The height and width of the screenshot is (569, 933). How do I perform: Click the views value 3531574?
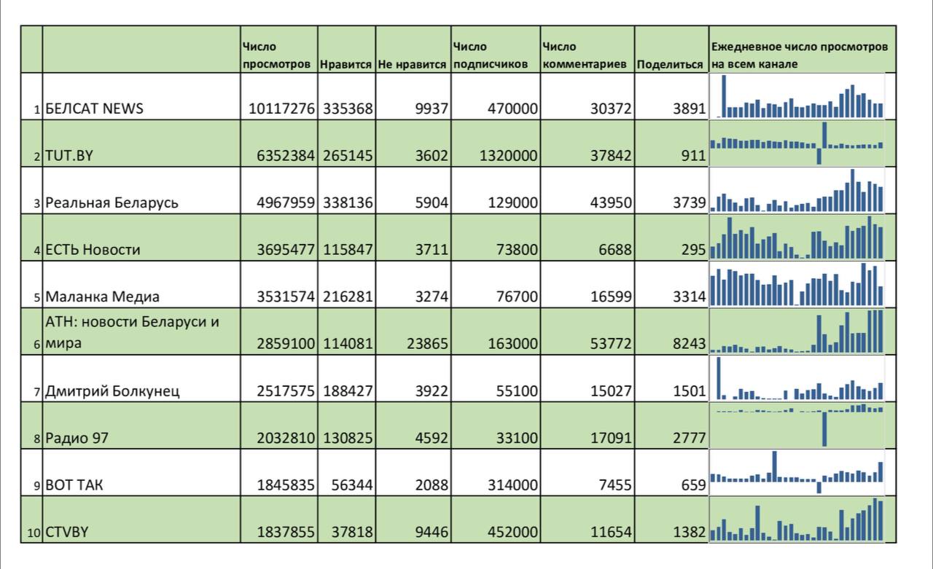point(285,297)
